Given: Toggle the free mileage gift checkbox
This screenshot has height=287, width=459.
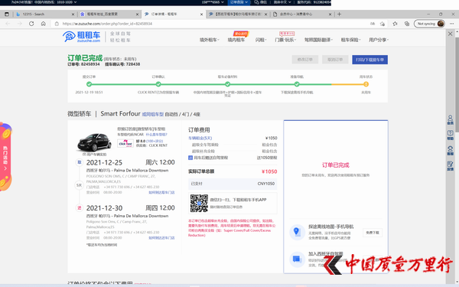Looking at the screenshot, I should (190, 158).
